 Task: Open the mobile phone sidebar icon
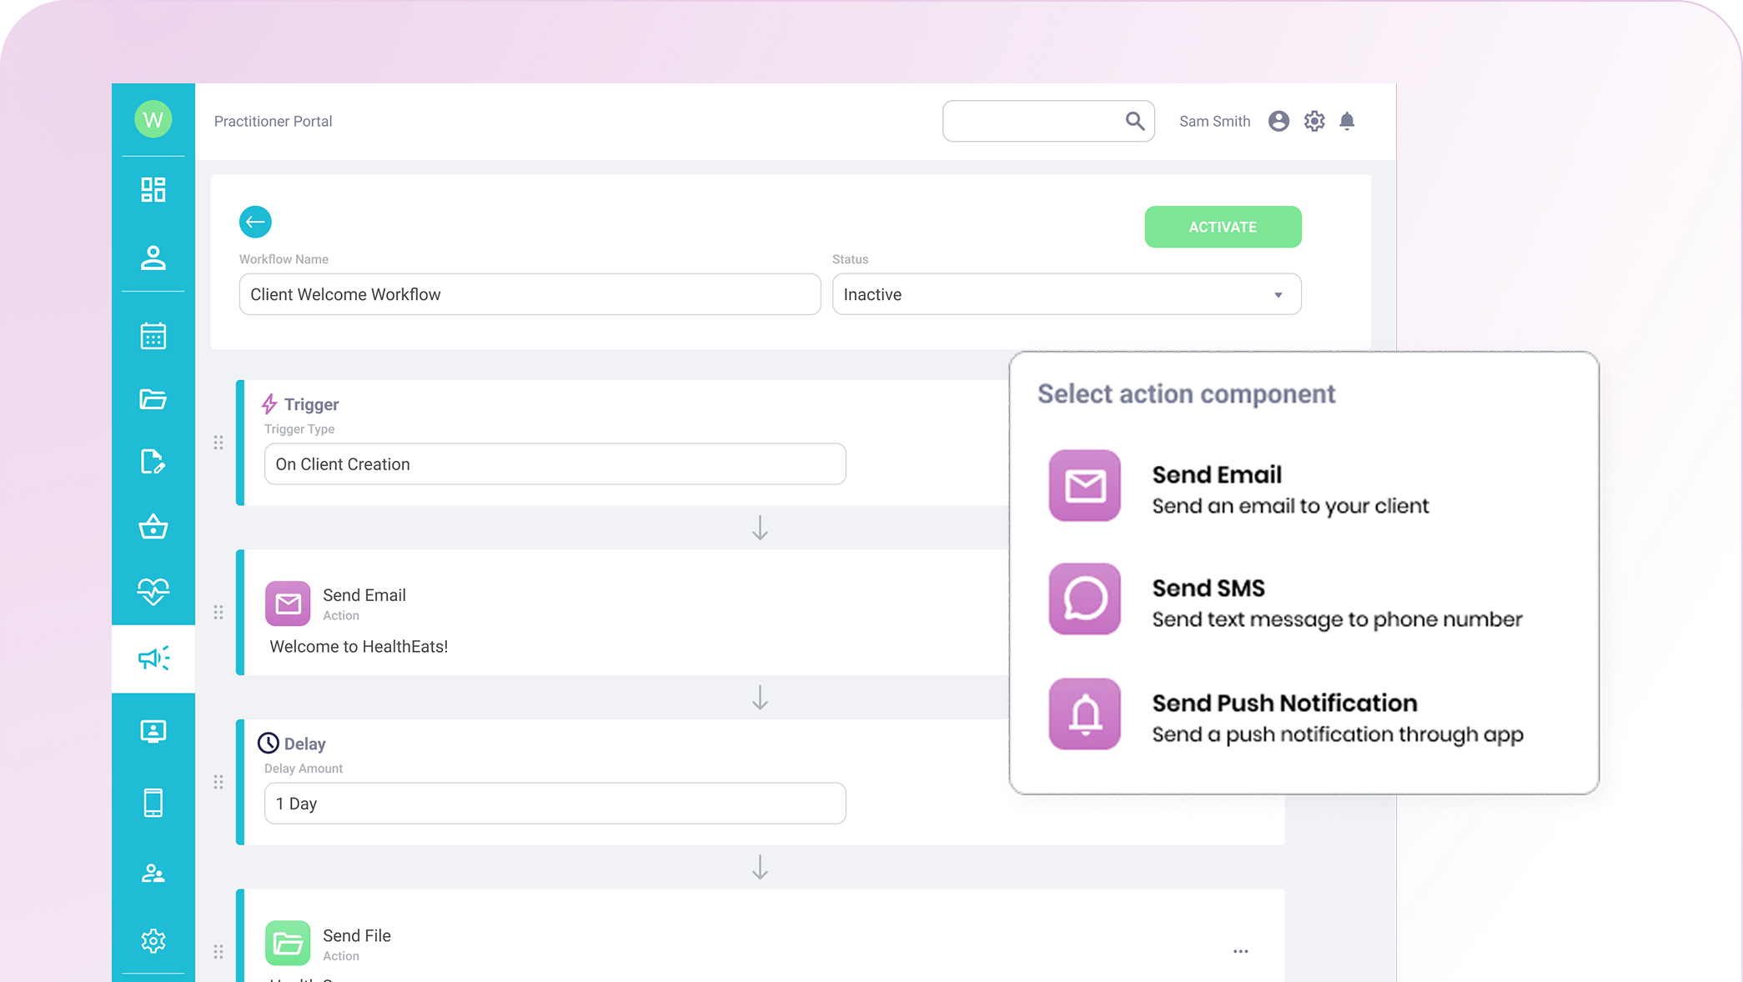pos(153,803)
